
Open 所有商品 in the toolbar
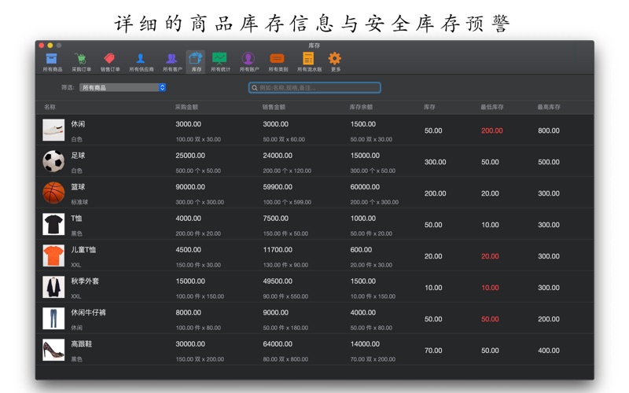click(x=51, y=61)
